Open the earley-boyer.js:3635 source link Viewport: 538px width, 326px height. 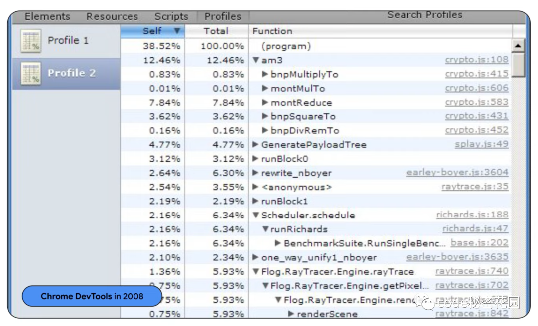(457, 257)
